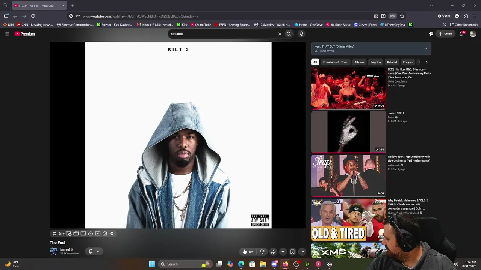Viewport: 481px width, 270px height.
Task: Save the video with bookmark icon
Action: [x=292, y=252]
